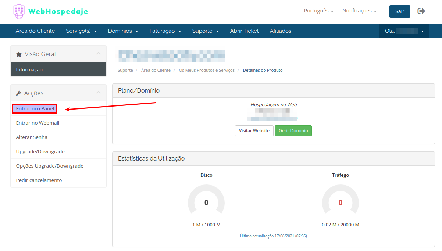
Task: Expand the Domínios menu
Action: pos(123,31)
